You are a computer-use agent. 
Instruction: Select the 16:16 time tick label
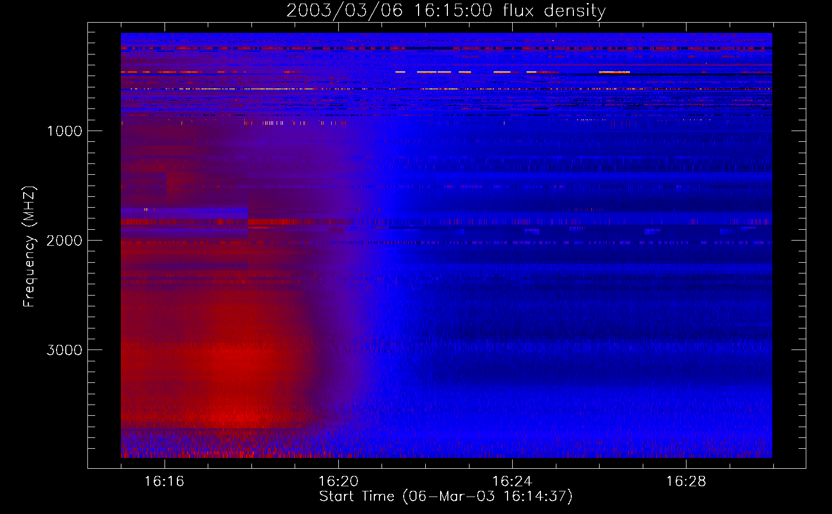[x=164, y=482]
